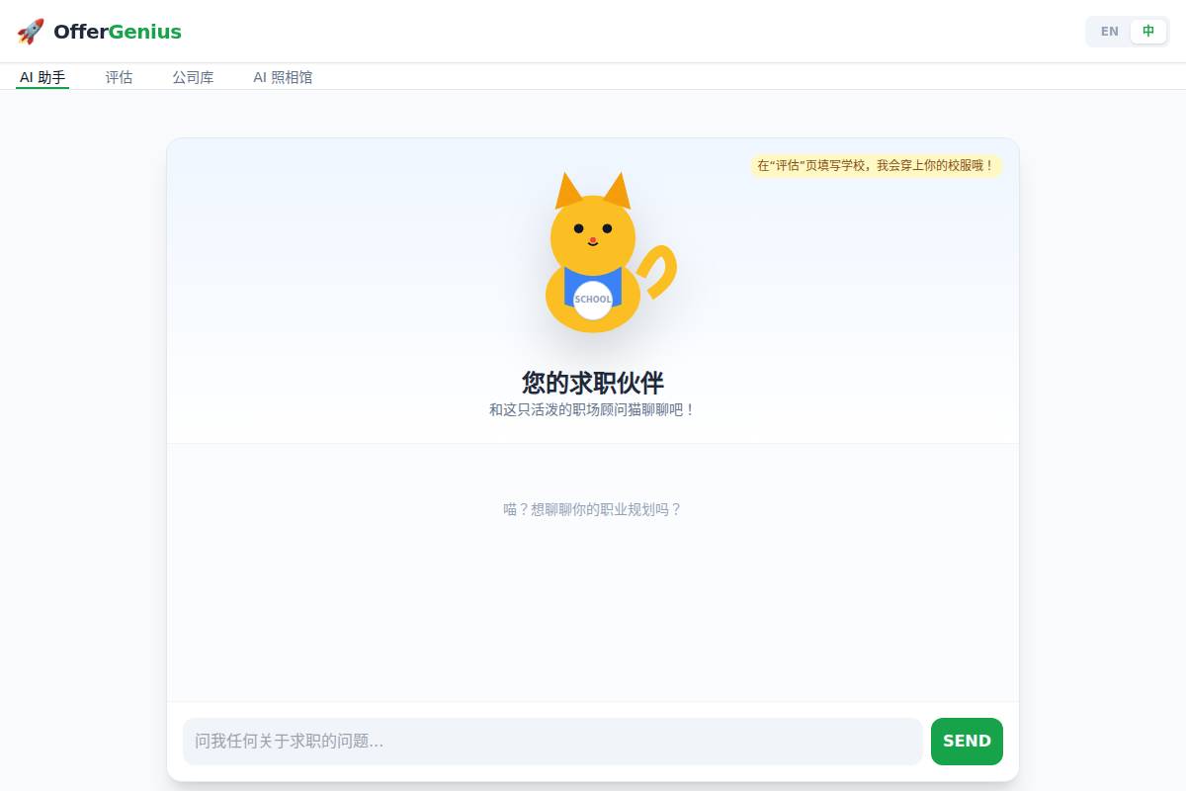
Task: Click the SCHOOL badge on the cat
Action: click(x=593, y=300)
